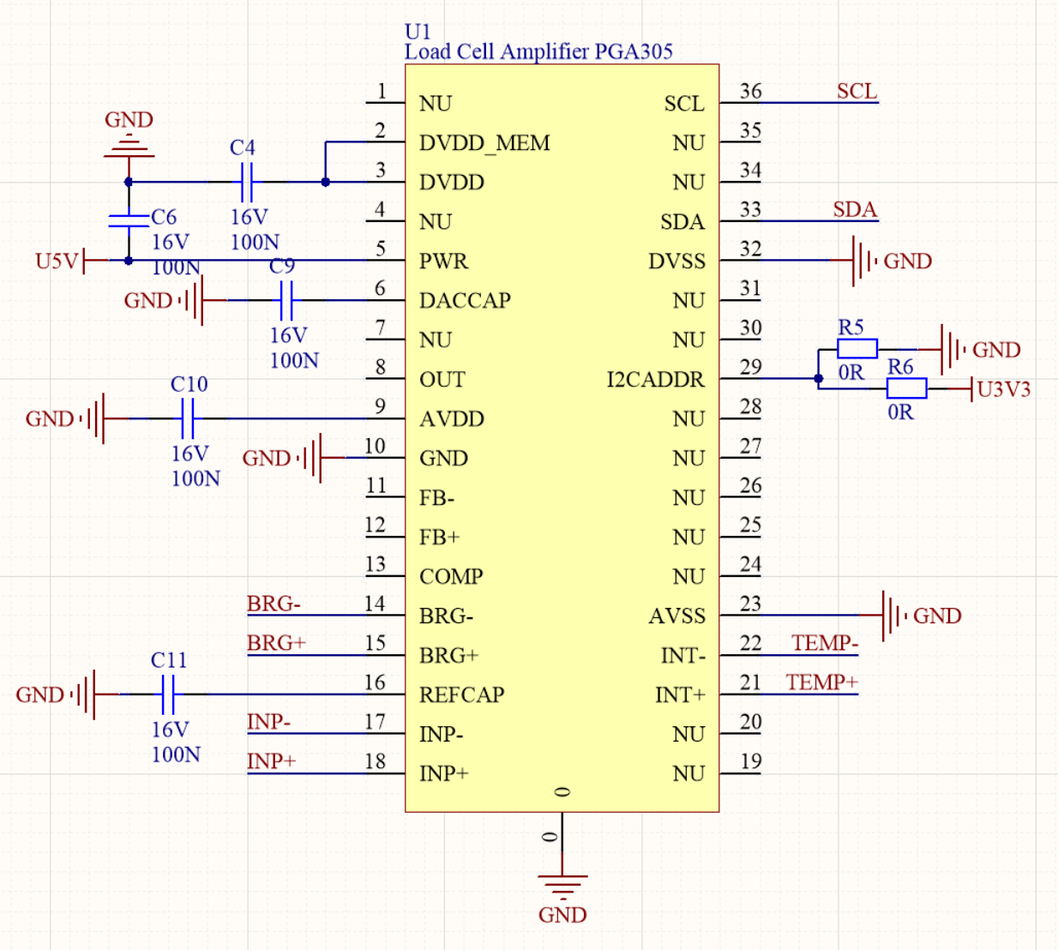Click the 100N value under C4
1058x950 pixels.
coord(255,242)
